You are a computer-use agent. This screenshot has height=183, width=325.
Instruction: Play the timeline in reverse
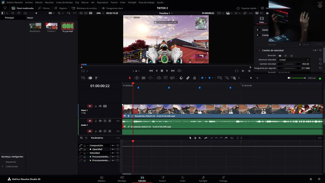[x=157, y=71]
